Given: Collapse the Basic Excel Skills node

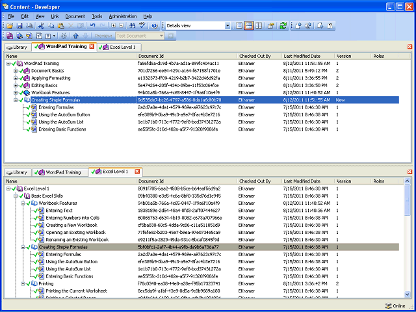Looking at the screenshot, I should pos(16,196).
